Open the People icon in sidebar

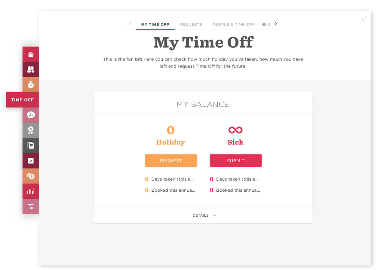(31, 69)
